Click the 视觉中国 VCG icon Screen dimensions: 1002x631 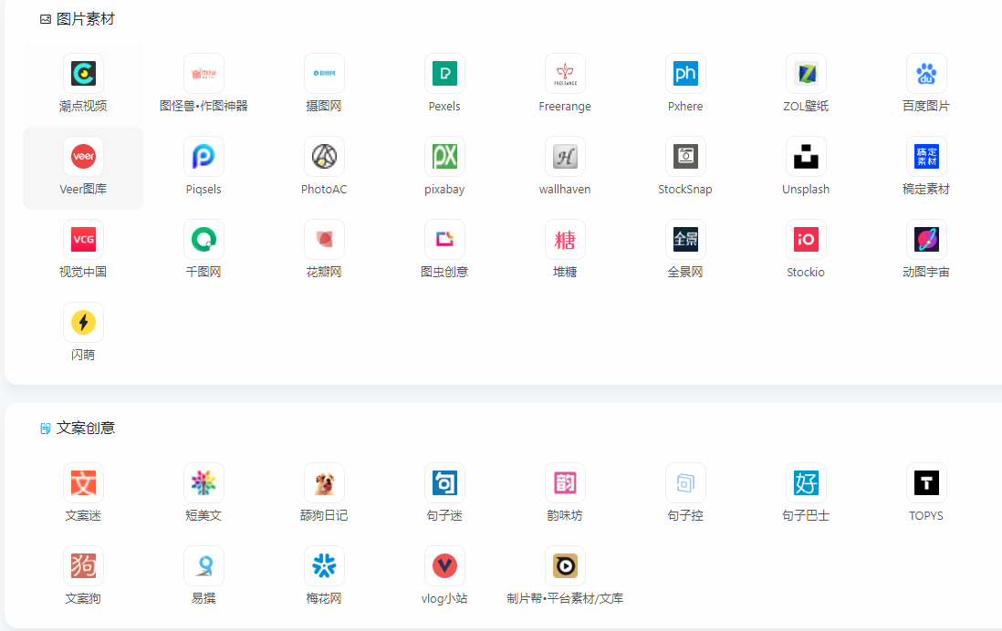click(83, 240)
